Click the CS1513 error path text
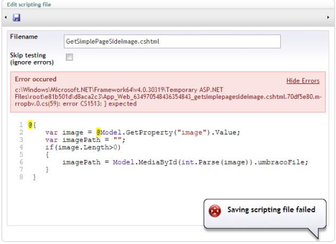This screenshot has height=244, width=336. coord(168,97)
